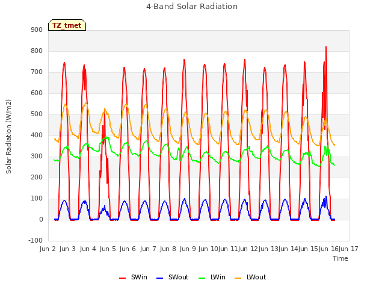Viewport: 385px width, 289px height.
Task: Click the -100 y-axis tick label
Action: coord(35,240)
